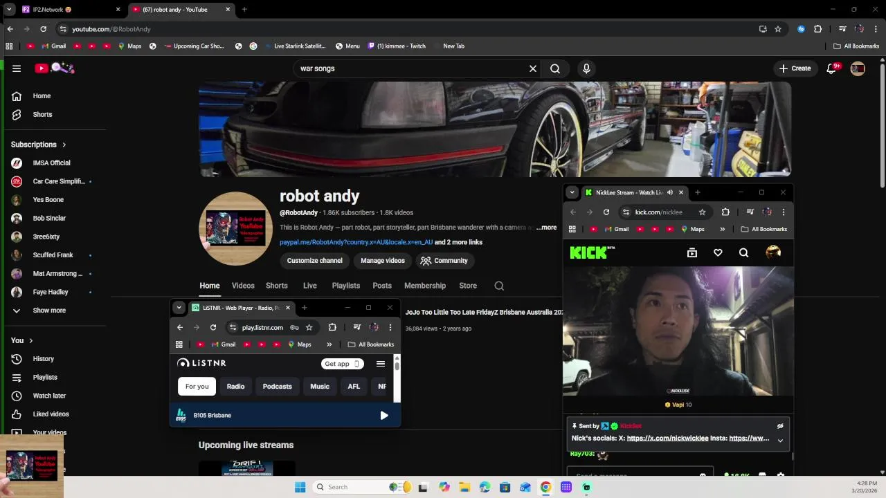Click the YouTube logo
Screen dimensions: 886x498
click(x=55, y=68)
